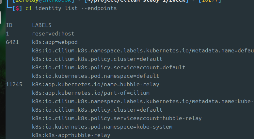Click the part-of=cilium label line
This screenshot has height=139, width=254.
(x=91, y=93)
